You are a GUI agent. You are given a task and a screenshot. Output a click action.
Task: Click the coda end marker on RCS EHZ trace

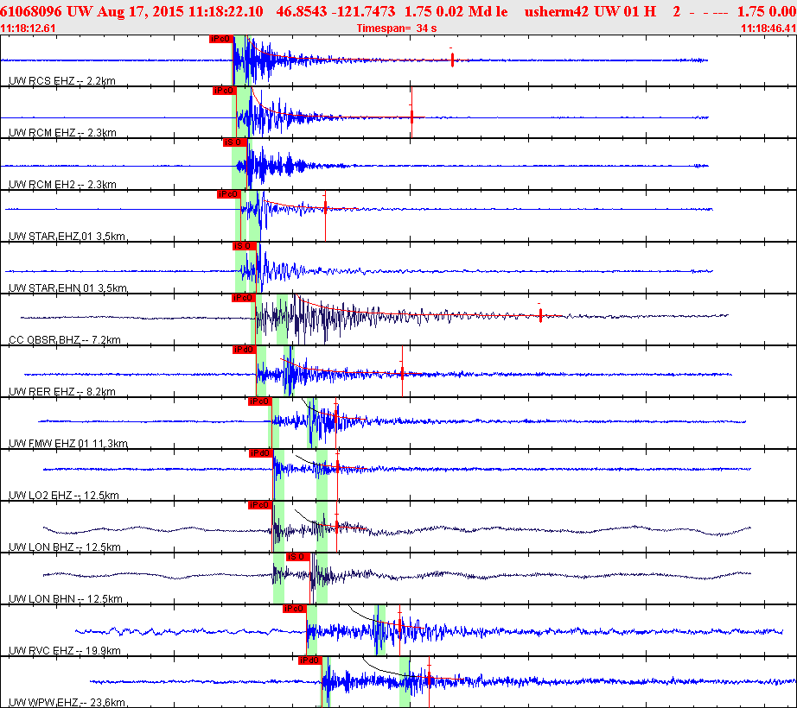pyautogui.click(x=452, y=60)
